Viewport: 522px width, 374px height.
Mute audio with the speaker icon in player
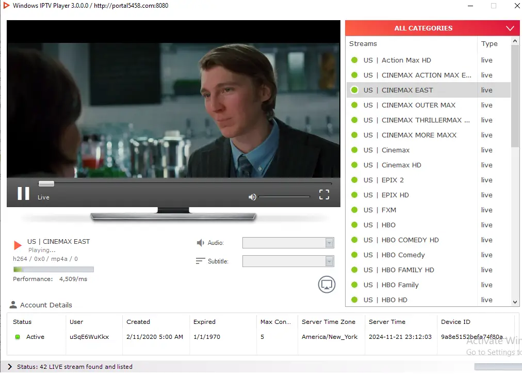(252, 197)
